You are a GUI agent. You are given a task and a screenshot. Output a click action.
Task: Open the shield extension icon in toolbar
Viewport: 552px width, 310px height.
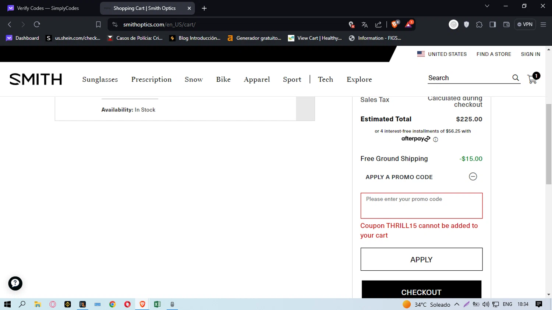pos(466,25)
